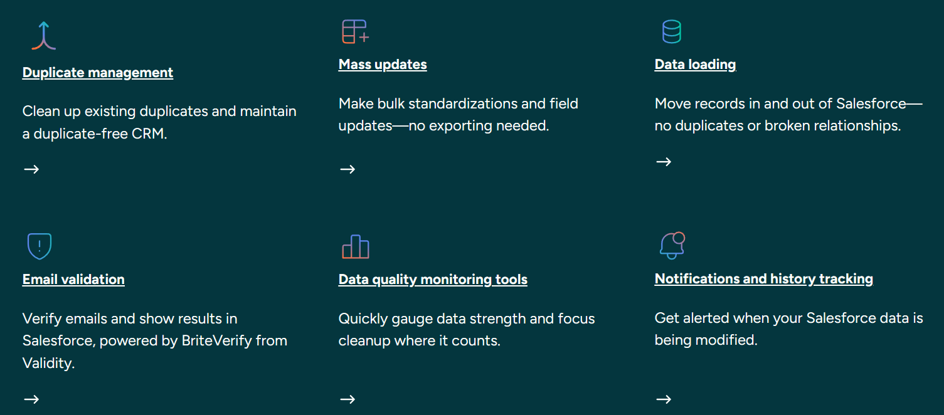
Task: Open the Data quality monitoring tools link
Action: coord(433,280)
